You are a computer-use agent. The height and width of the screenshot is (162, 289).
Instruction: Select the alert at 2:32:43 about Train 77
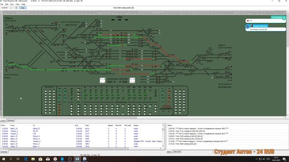(186, 131)
